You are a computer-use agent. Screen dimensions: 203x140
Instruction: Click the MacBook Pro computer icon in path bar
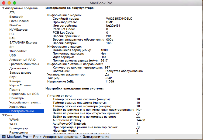coord(4,137)
